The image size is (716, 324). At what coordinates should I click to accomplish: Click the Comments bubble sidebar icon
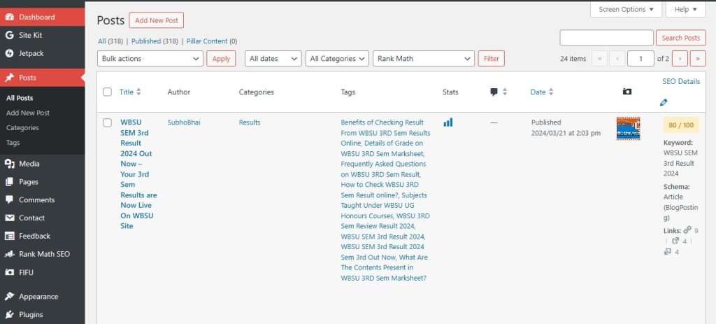click(x=9, y=199)
